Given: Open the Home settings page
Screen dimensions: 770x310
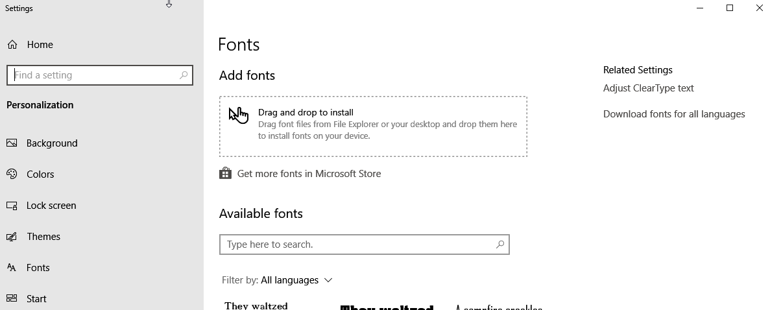Looking at the screenshot, I should 40,45.
